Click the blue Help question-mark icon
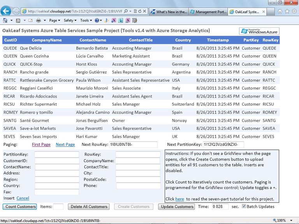This screenshot has width=299, height=224. tap(97, 20)
